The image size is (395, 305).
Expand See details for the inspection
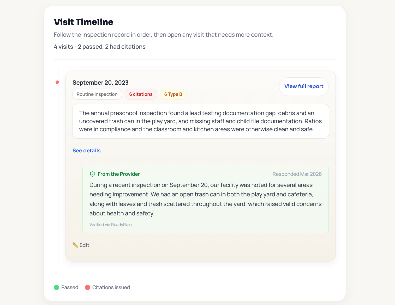tap(86, 151)
